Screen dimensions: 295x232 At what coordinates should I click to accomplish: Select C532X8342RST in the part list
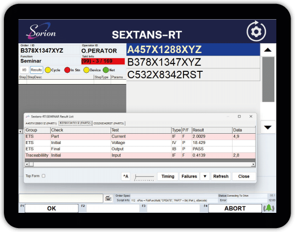pos(193,75)
